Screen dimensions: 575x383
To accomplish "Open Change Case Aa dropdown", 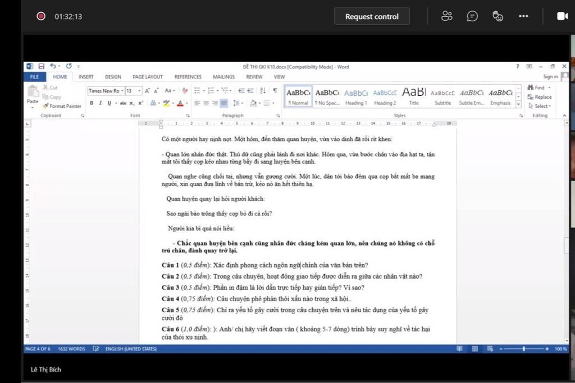I will click(170, 91).
